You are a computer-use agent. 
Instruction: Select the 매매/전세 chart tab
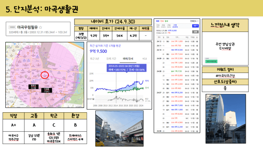(128, 59)
